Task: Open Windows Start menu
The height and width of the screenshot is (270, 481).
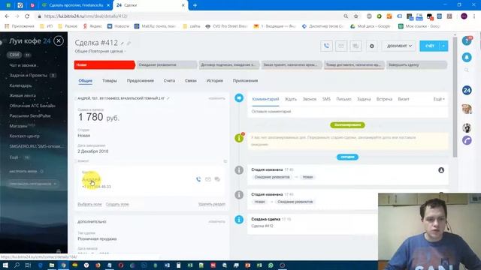Action: click(x=5, y=265)
